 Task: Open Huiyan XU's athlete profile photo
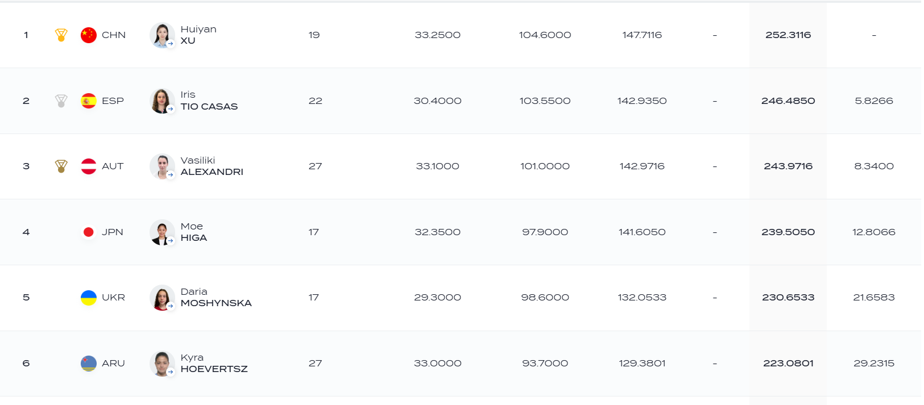162,35
